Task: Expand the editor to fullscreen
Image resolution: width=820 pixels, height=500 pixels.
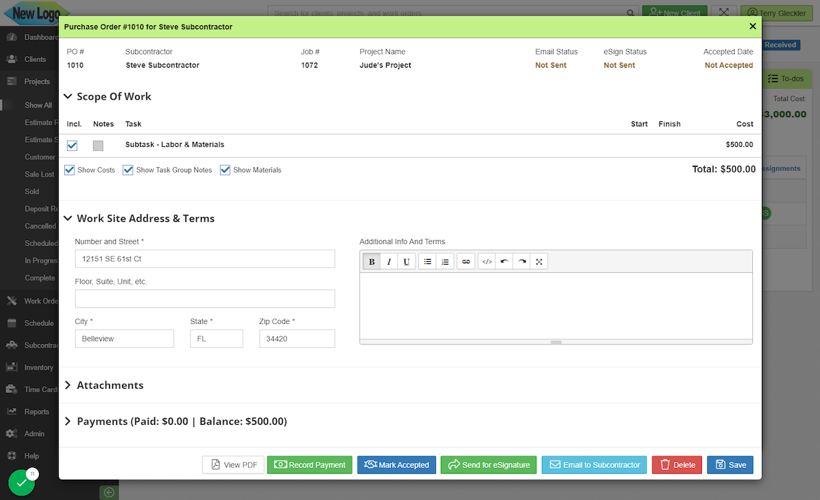Action: [x=539, y=261]
